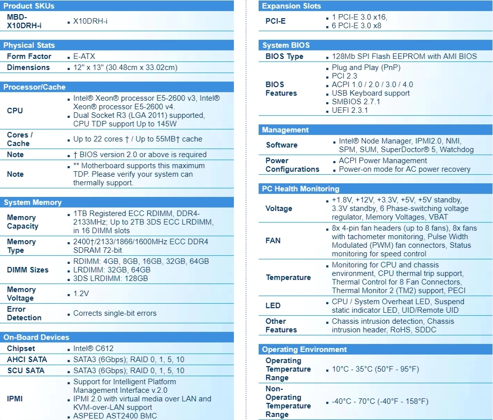Click the 'PC Health Monitoring' section header
The width and height of the screenshot is (493, 420).
[x=376, y=188]
